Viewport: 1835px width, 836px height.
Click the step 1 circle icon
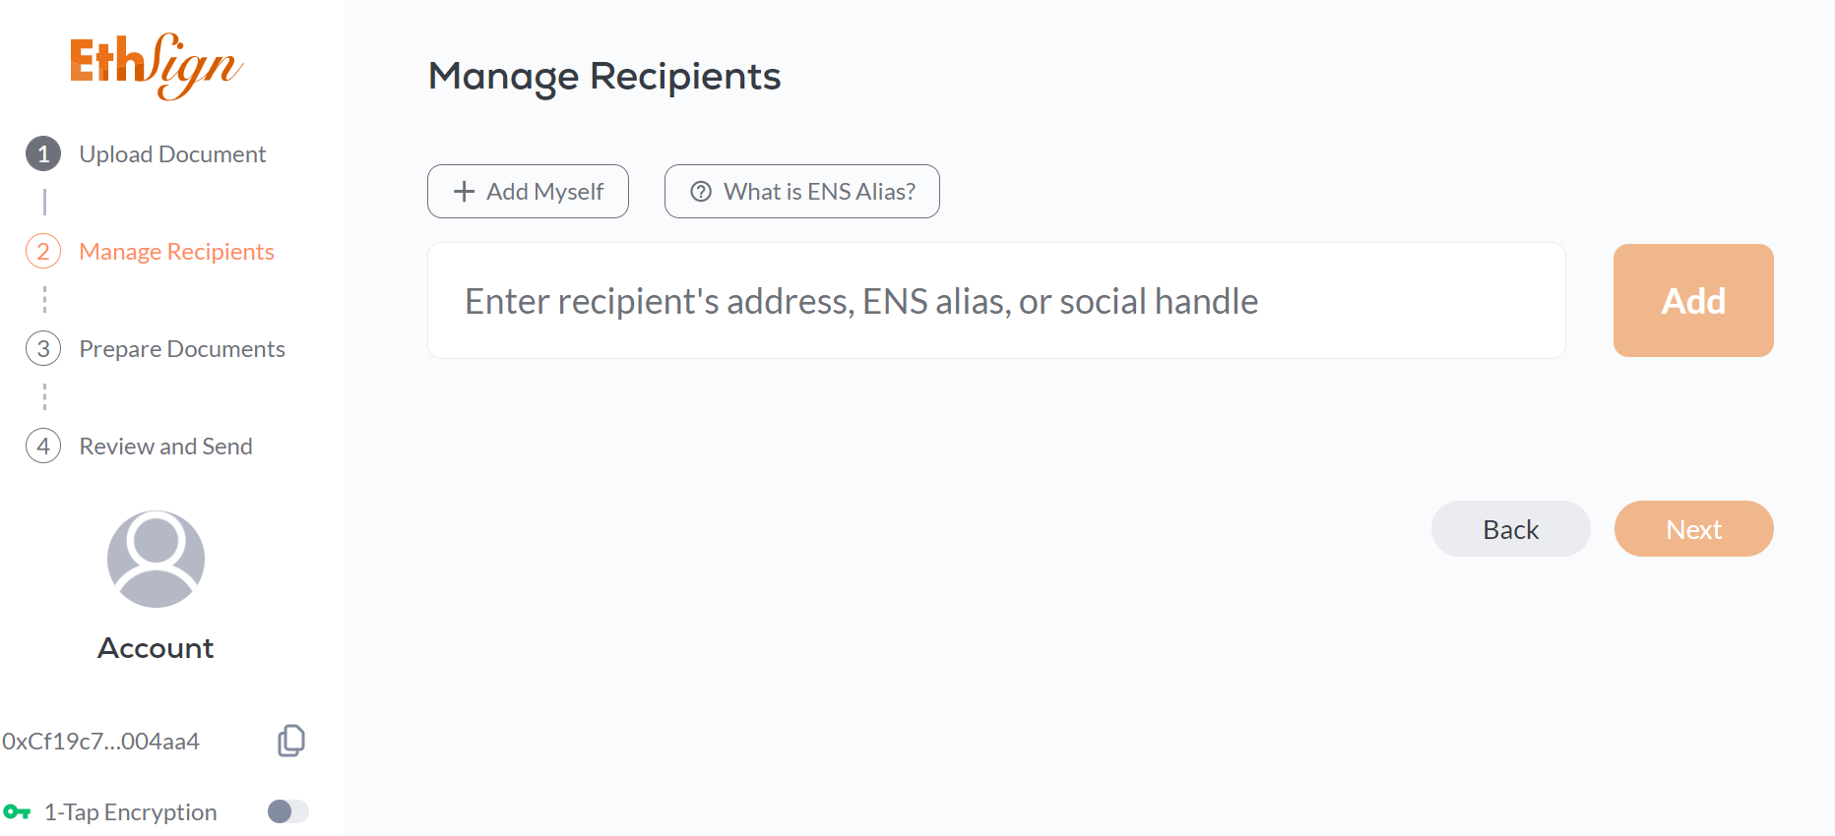43,154
